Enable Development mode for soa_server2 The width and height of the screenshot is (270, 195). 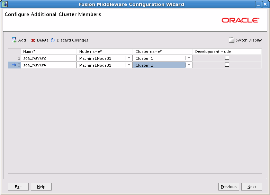pos(227,58)
